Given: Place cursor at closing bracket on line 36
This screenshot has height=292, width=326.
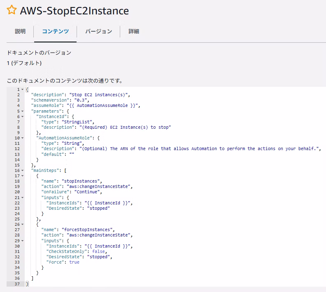Looking at the screenshot, I should tap(32, 278).
